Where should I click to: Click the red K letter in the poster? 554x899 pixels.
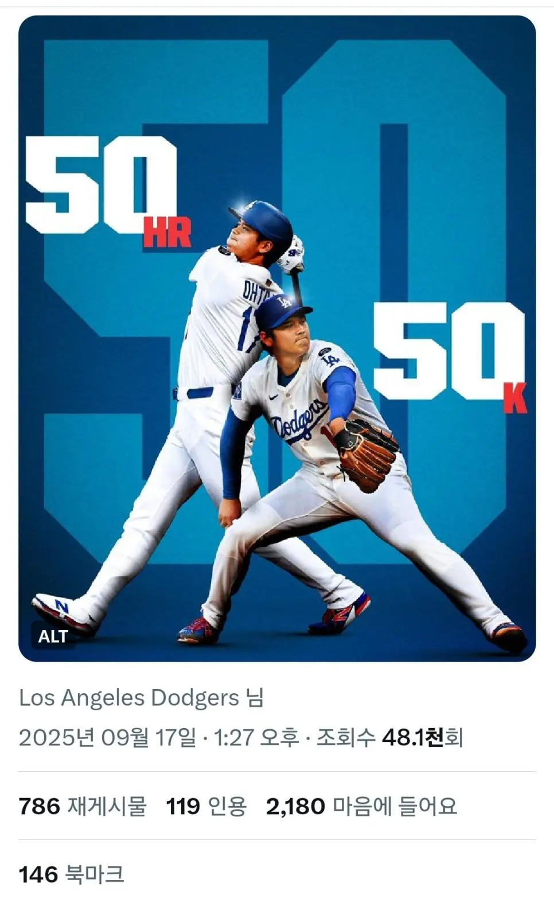pyautogui.click(x=514, y=398)
